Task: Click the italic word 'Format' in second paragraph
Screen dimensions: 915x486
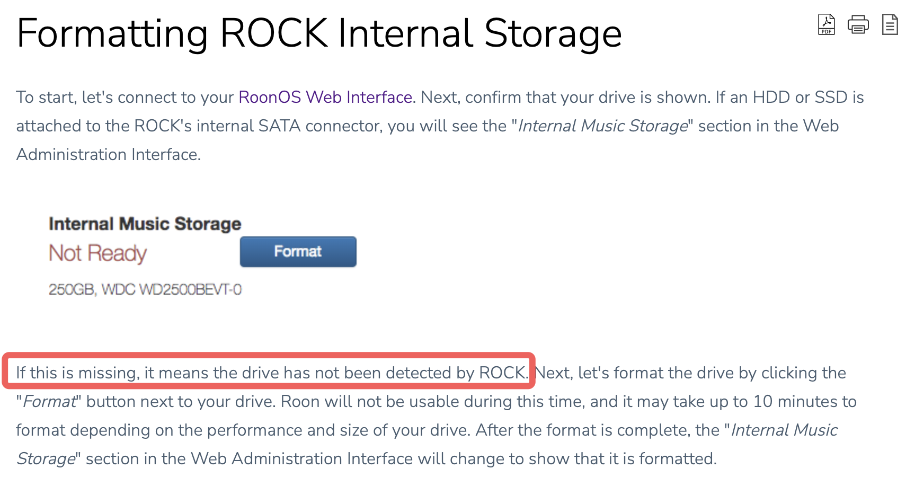Action: (49, 402)
